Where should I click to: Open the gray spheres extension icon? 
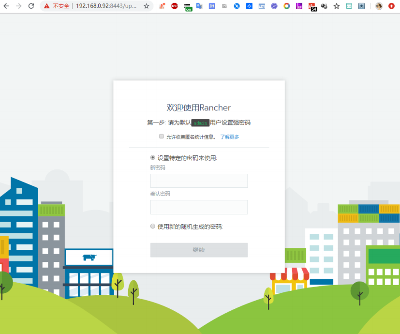click(324, 6)
